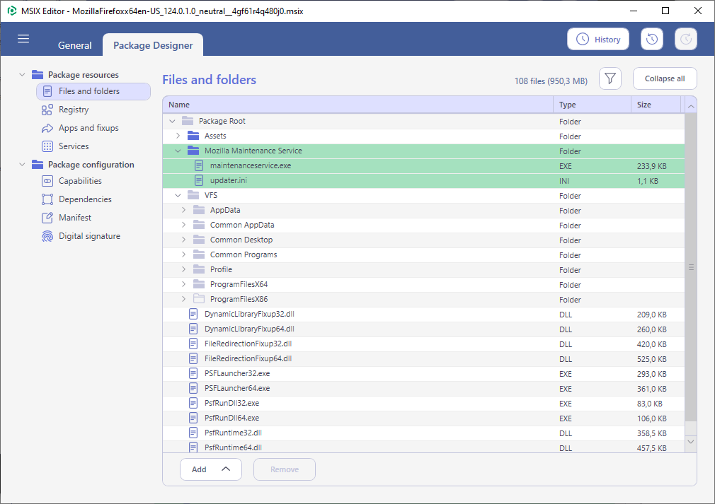715x504 pixels.
Task: Click the PSFLauncher64.exe file icon
Action: point(193,388)
